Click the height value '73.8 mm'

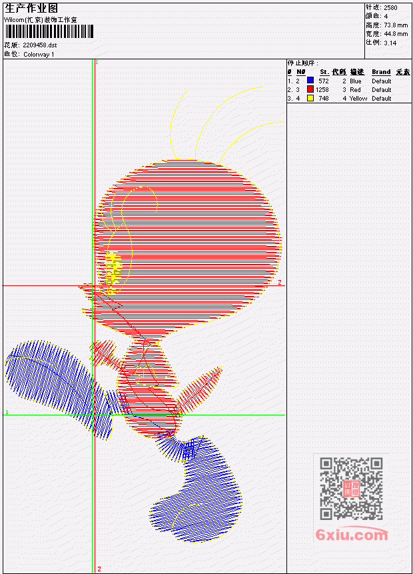pyautogui.click(x=396, y=25)
